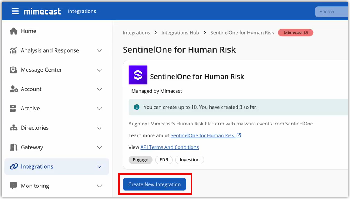The width and height of the screenshot is (350, 199).
Task: Click the Directories hierarchy icon
Action: tap(13, 128)
